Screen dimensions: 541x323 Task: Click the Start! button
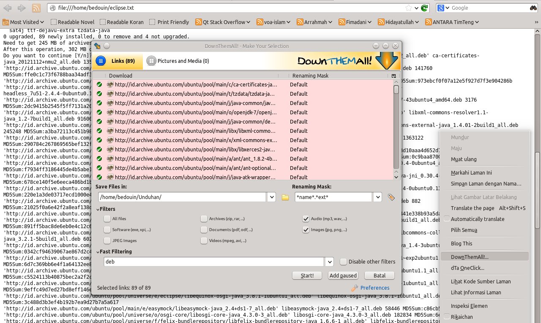[x=307, y=275]
